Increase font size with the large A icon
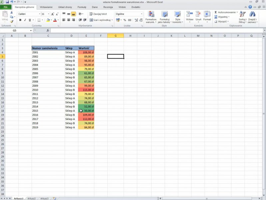 53,14
